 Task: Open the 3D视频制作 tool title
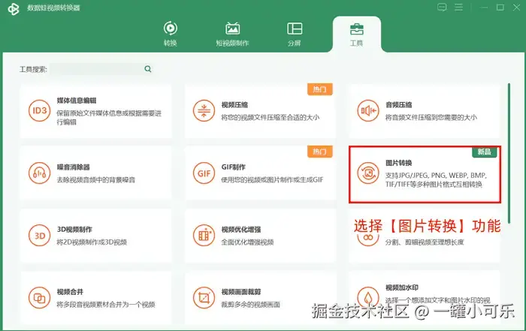tap(74, 230)
